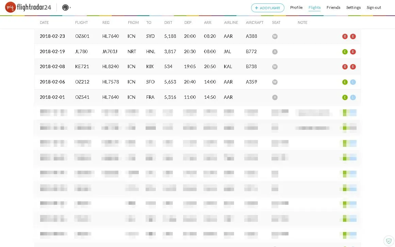This screenshot has width=395, height=247.
Task: Click seat W icon for flight OZ601
Action: (275, 36)
